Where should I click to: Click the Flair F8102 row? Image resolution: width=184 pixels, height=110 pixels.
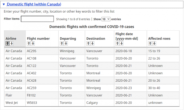tap(92, 95)
